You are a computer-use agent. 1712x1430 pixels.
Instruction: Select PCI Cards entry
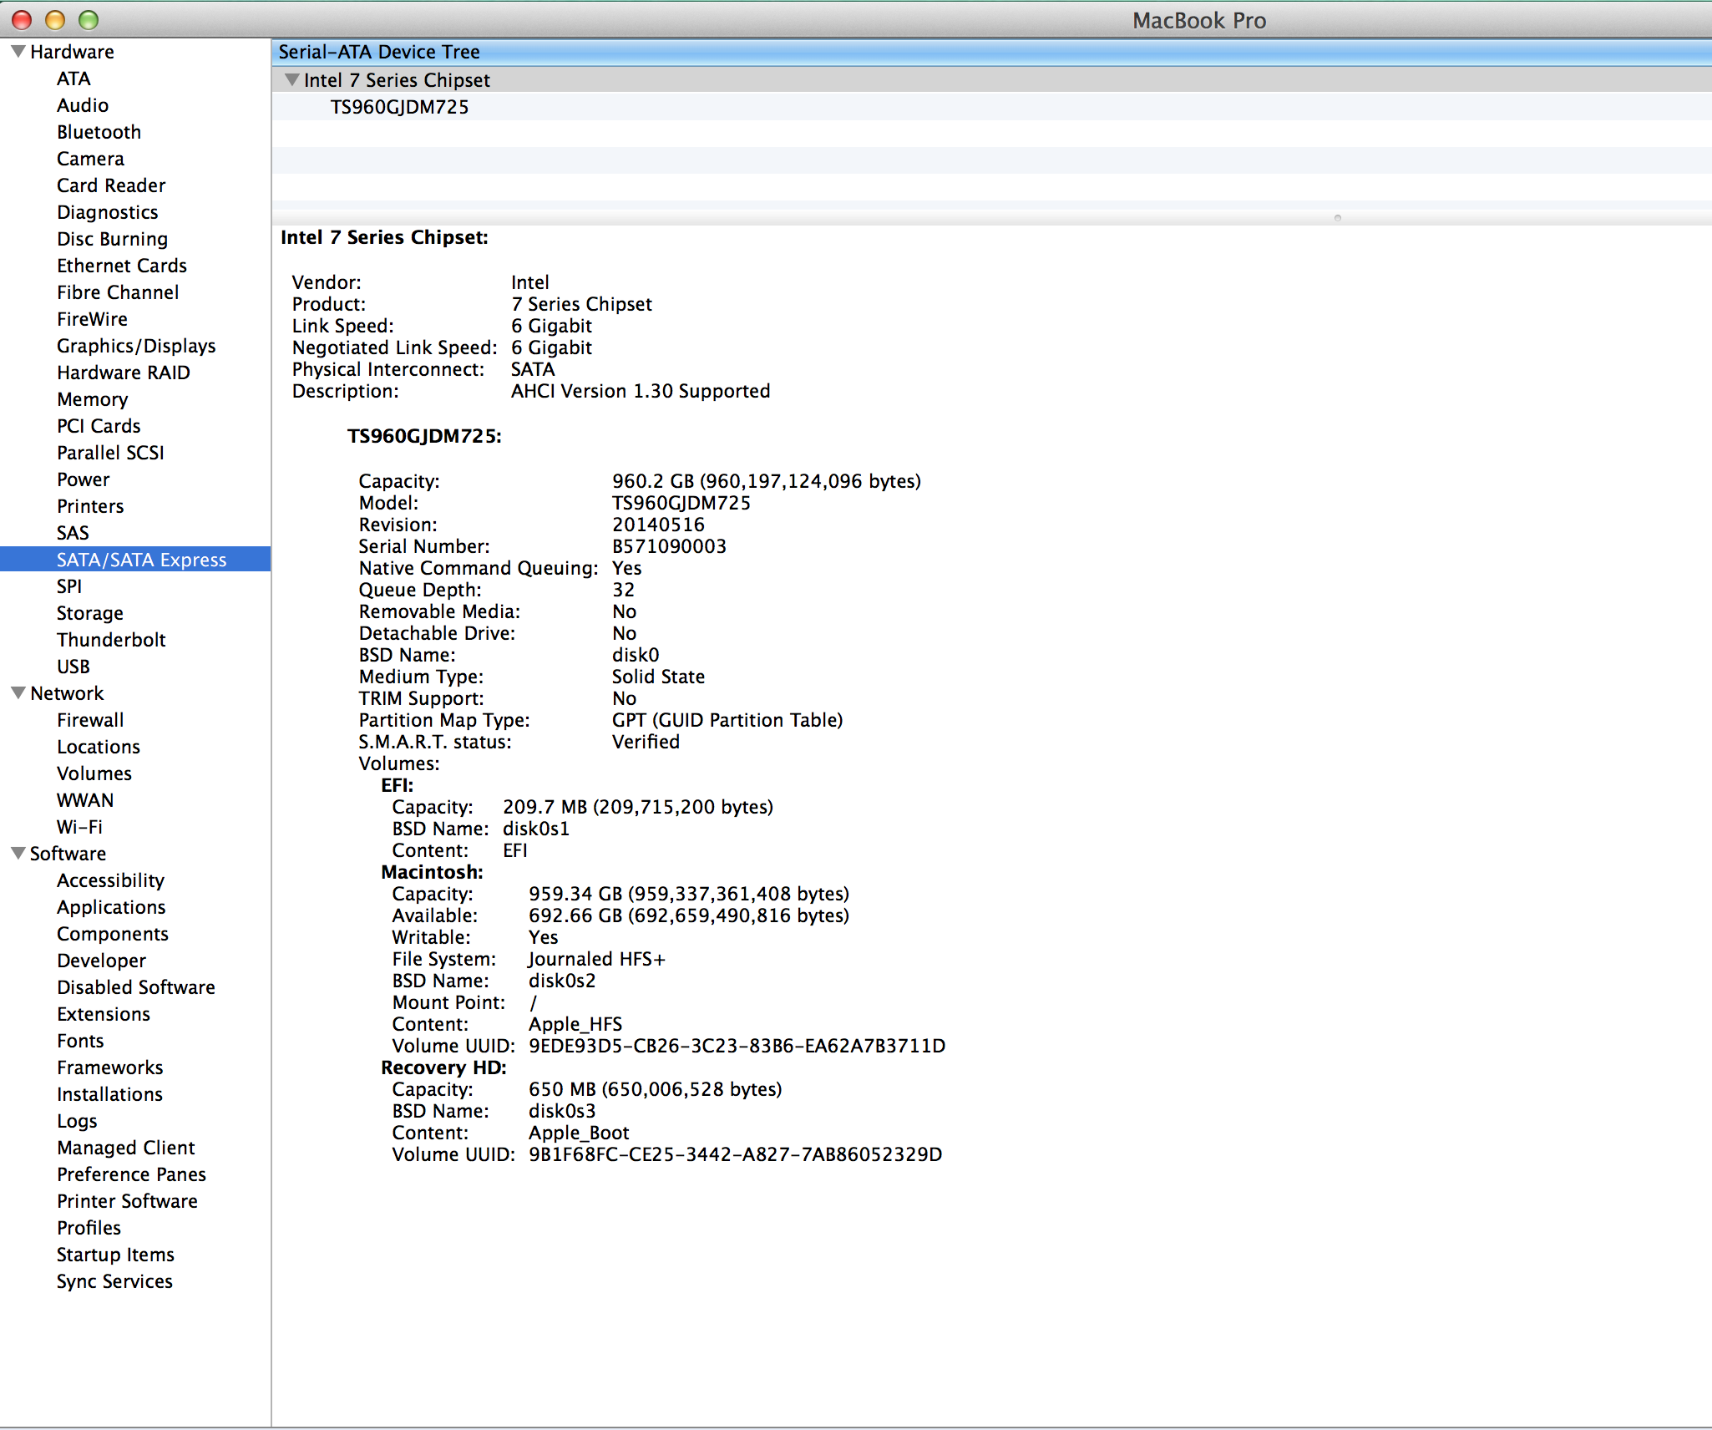pyautogui.click(x=99, y=426)
